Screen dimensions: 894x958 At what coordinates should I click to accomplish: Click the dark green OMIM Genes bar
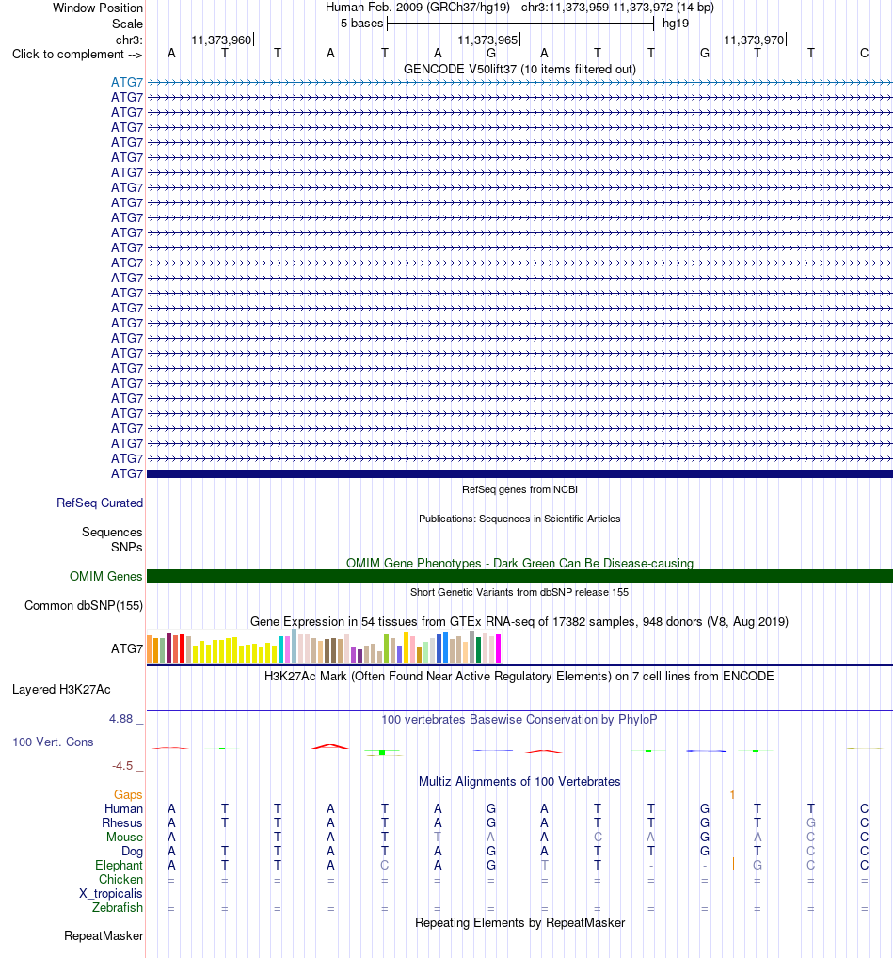pos(520,576)
